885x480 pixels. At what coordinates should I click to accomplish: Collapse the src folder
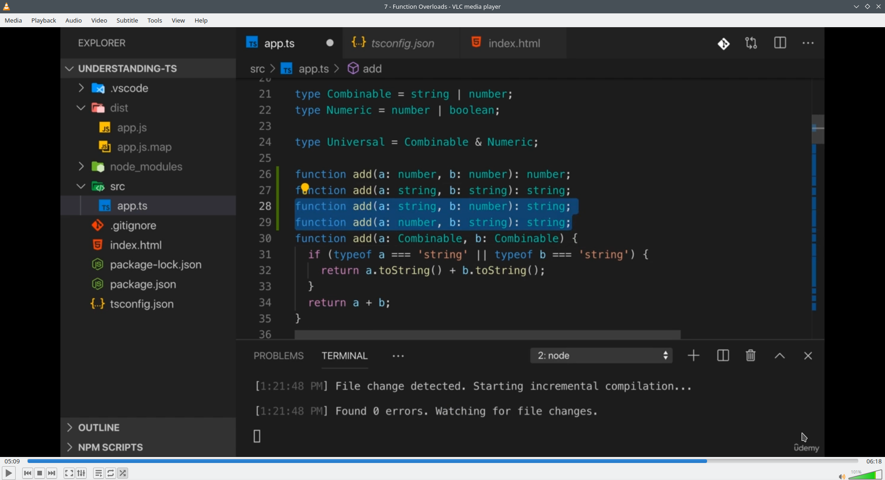tap(148, 187)
